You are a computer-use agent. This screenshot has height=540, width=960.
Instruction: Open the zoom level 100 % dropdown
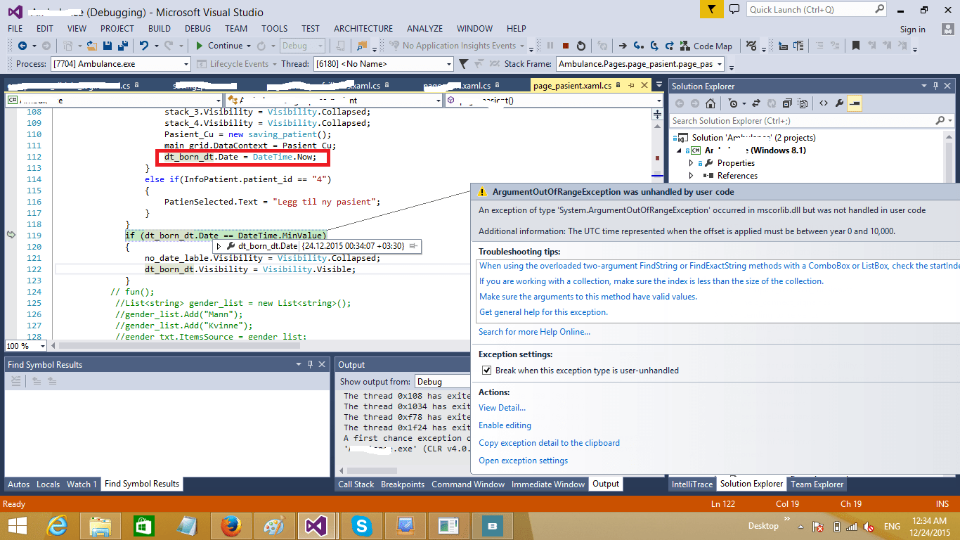[x=42, y=346]
